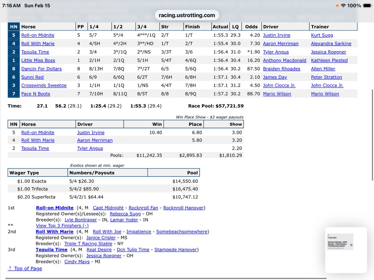Screen dimensions: 374x280
Task: Open trainer Alexandra Sarkine link
Action: 331,44
